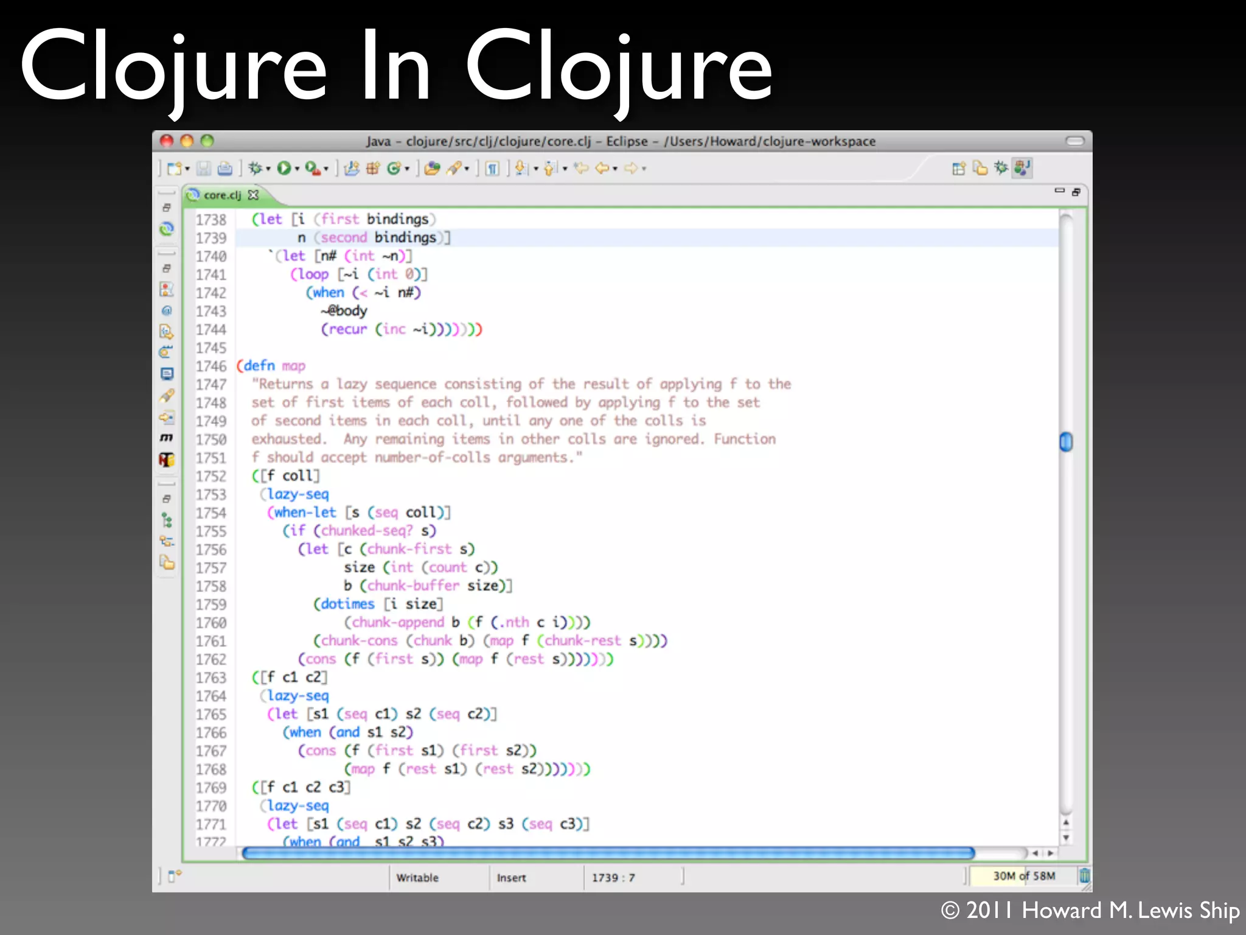The height and width of the screenshot is (935, 1246).
Task: Open the Problems fast view in left trim
Action: [x=166, y=289]
